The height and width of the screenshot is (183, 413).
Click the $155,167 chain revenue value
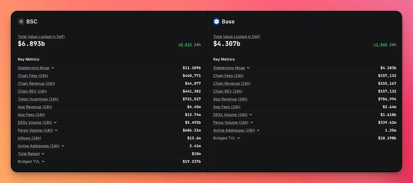(387, 83)
